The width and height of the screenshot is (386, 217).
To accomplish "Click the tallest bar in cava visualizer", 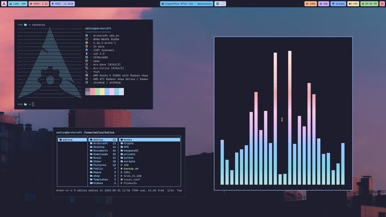I will click(289, 118).
